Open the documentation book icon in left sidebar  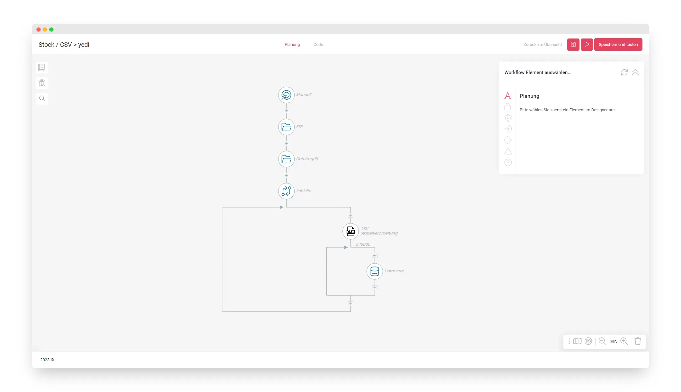tap(42, 68)
